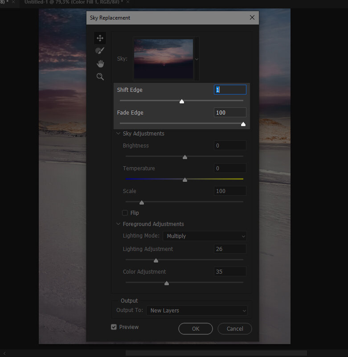Select the Hand tool

(x=100, y=64)
